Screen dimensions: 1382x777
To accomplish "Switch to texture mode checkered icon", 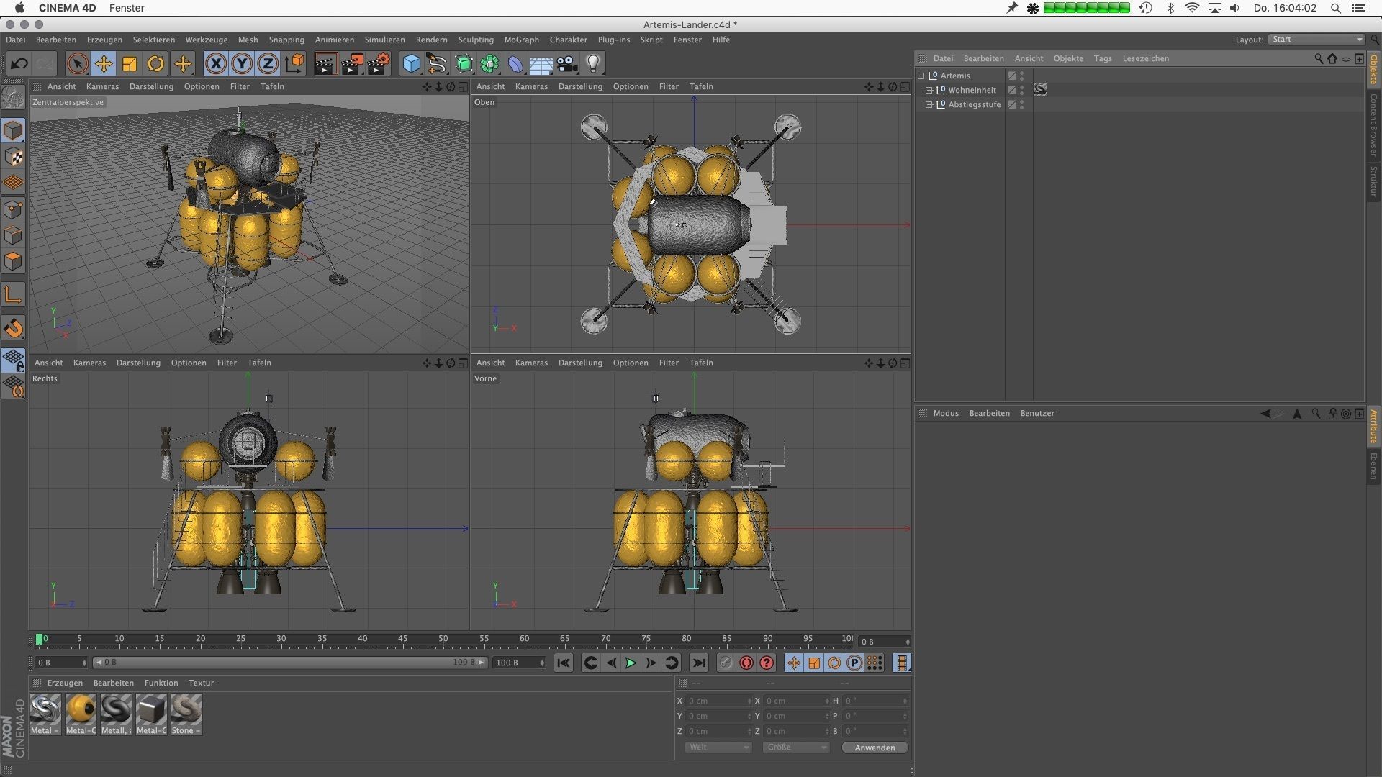I will [13, 157].
